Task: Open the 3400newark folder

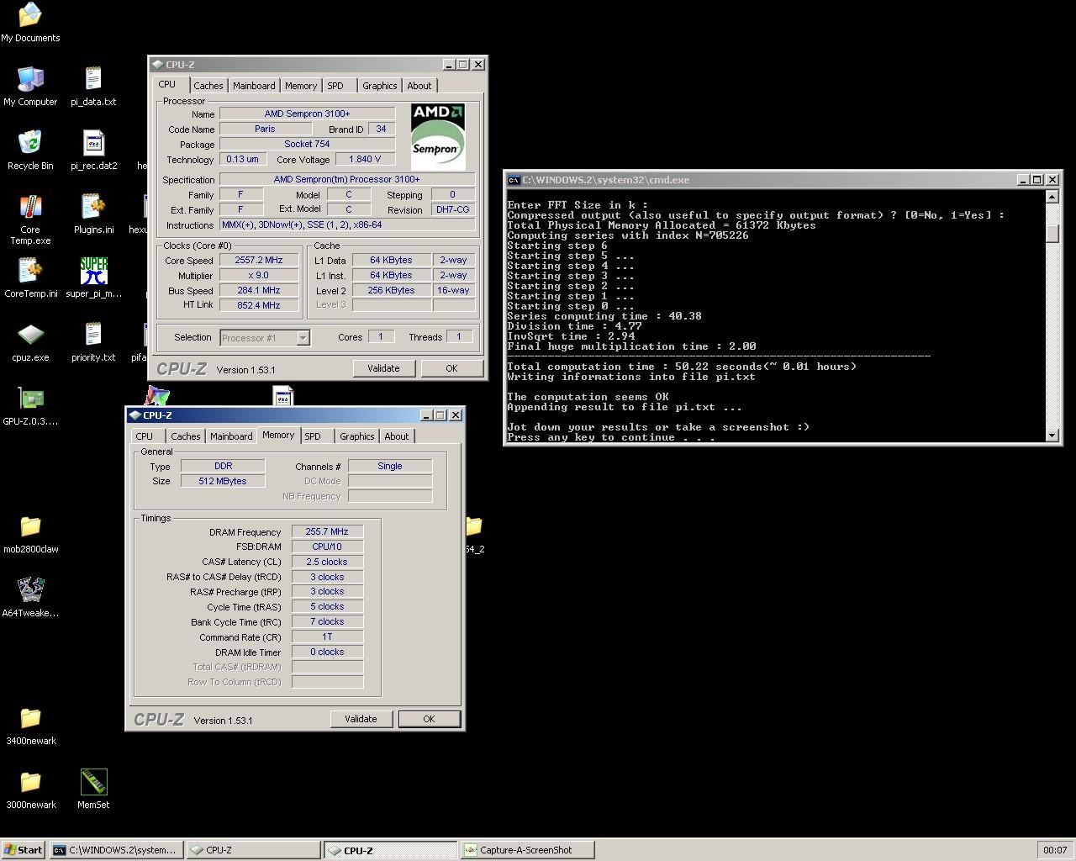Action: tap(30, 726)
